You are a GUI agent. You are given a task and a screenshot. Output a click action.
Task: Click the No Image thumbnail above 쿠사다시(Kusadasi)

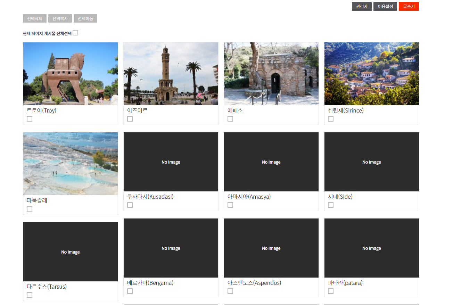point(171,162)
